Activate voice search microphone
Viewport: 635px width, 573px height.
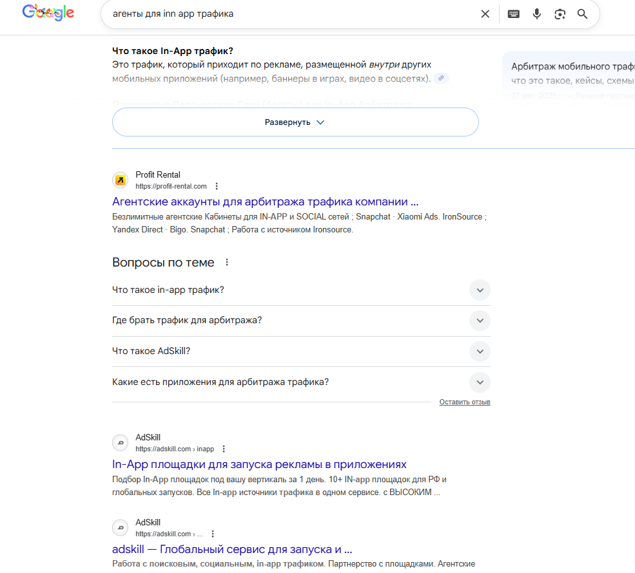[537, 13]
